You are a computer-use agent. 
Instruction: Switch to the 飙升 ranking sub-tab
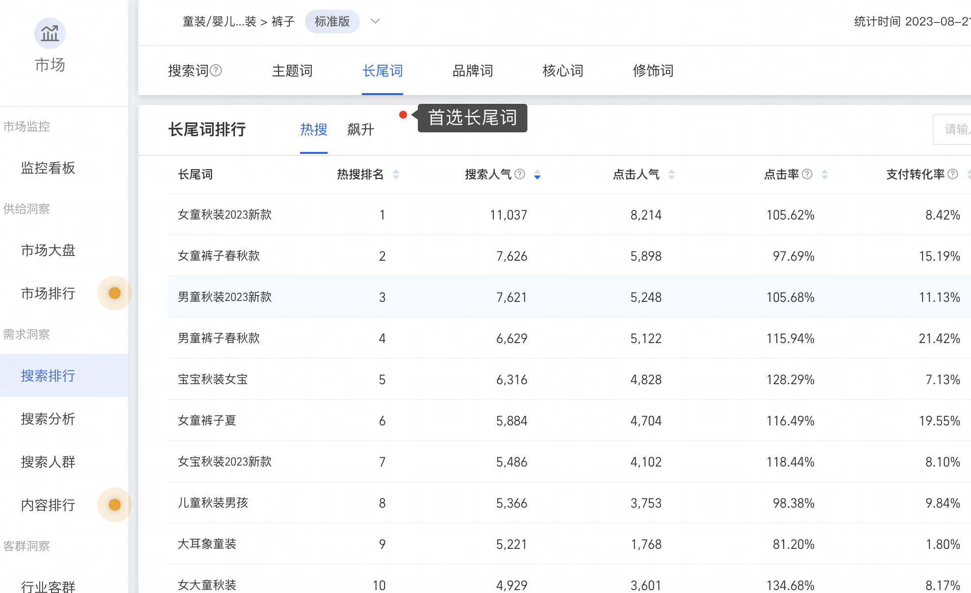click(361, 129)
